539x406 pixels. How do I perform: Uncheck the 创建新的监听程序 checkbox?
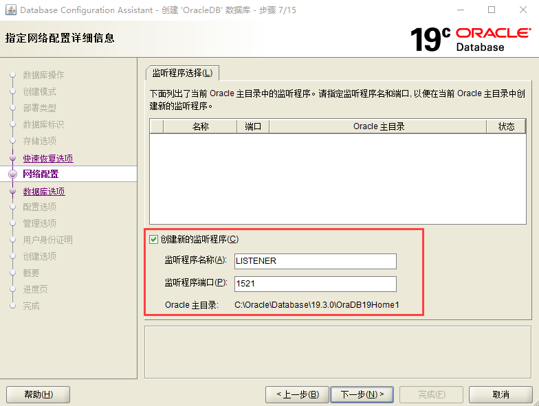coord(154,240)
